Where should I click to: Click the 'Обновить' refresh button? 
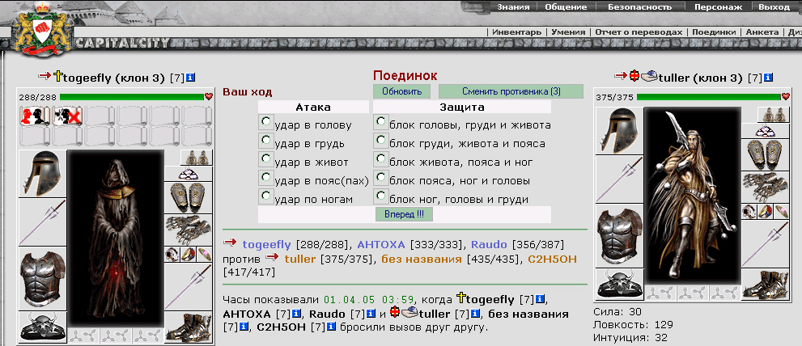point(404,91)
